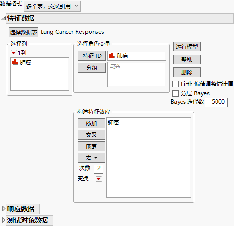Select 肺癌 in the 选择列 list

pyautogui.click(x=25, y=62)
